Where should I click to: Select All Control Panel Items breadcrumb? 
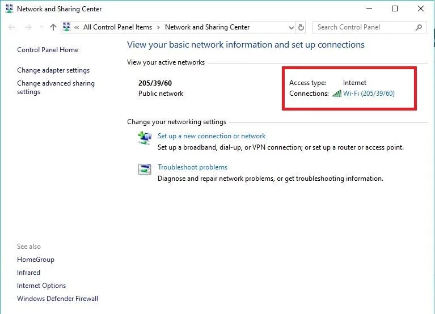117,27
